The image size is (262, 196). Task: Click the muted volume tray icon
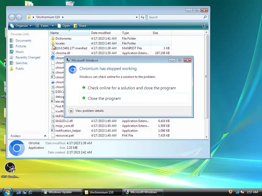242,192
